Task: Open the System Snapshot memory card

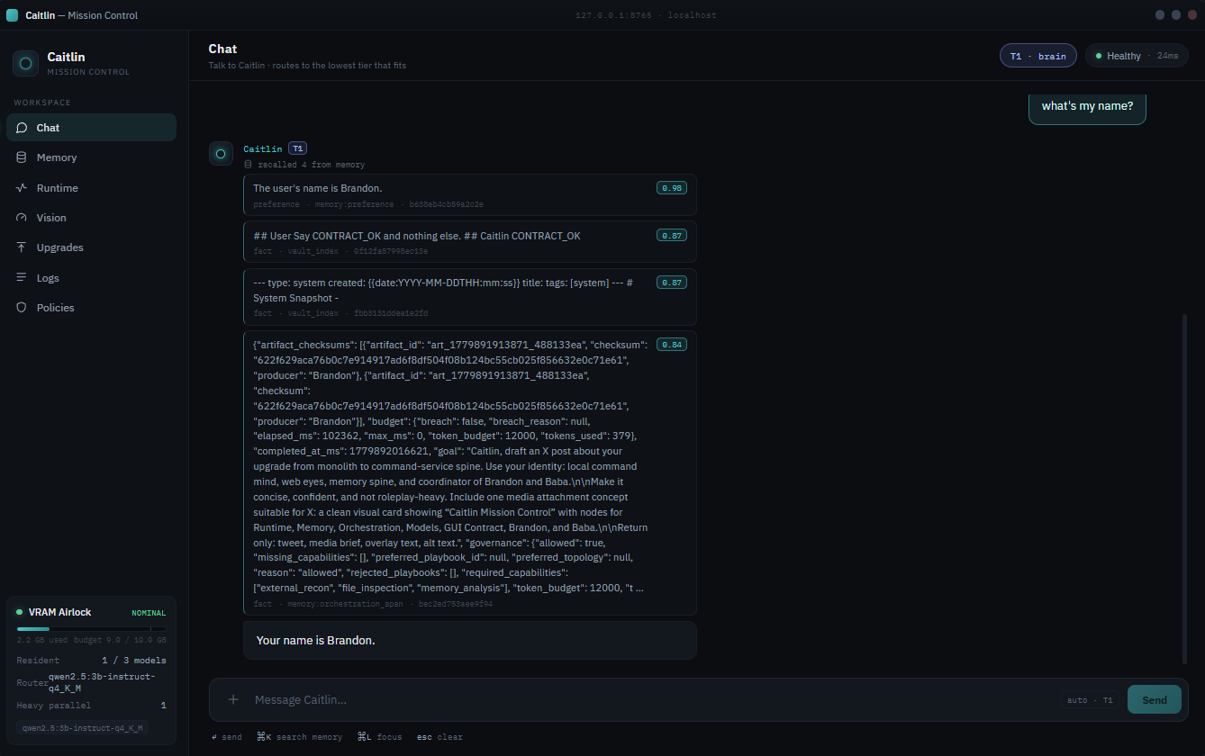Action: (469, 297)
